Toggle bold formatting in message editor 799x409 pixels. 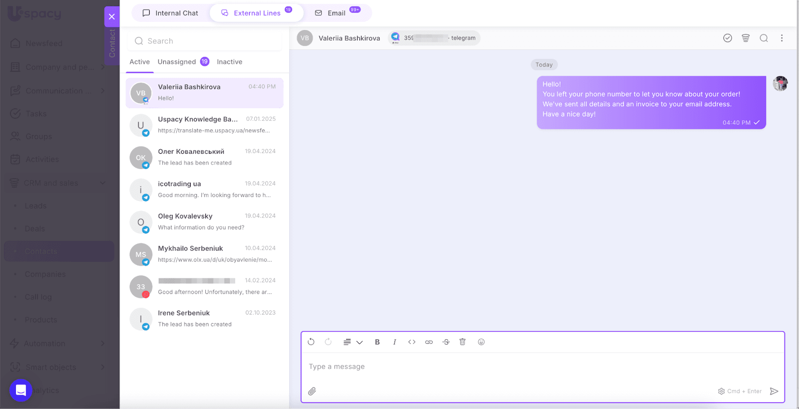click(377, 342)
